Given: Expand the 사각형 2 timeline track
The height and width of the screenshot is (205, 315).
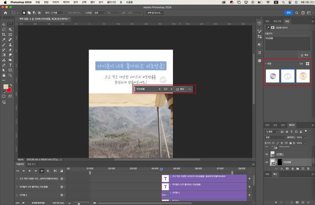Looking at the screenshot, I should pos(17,195).
